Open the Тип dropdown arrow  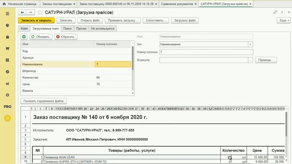[250, 44]
